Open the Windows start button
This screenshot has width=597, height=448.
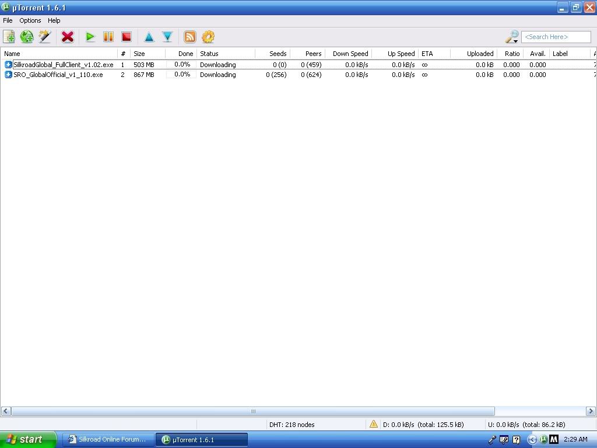(x=28, y=440)
